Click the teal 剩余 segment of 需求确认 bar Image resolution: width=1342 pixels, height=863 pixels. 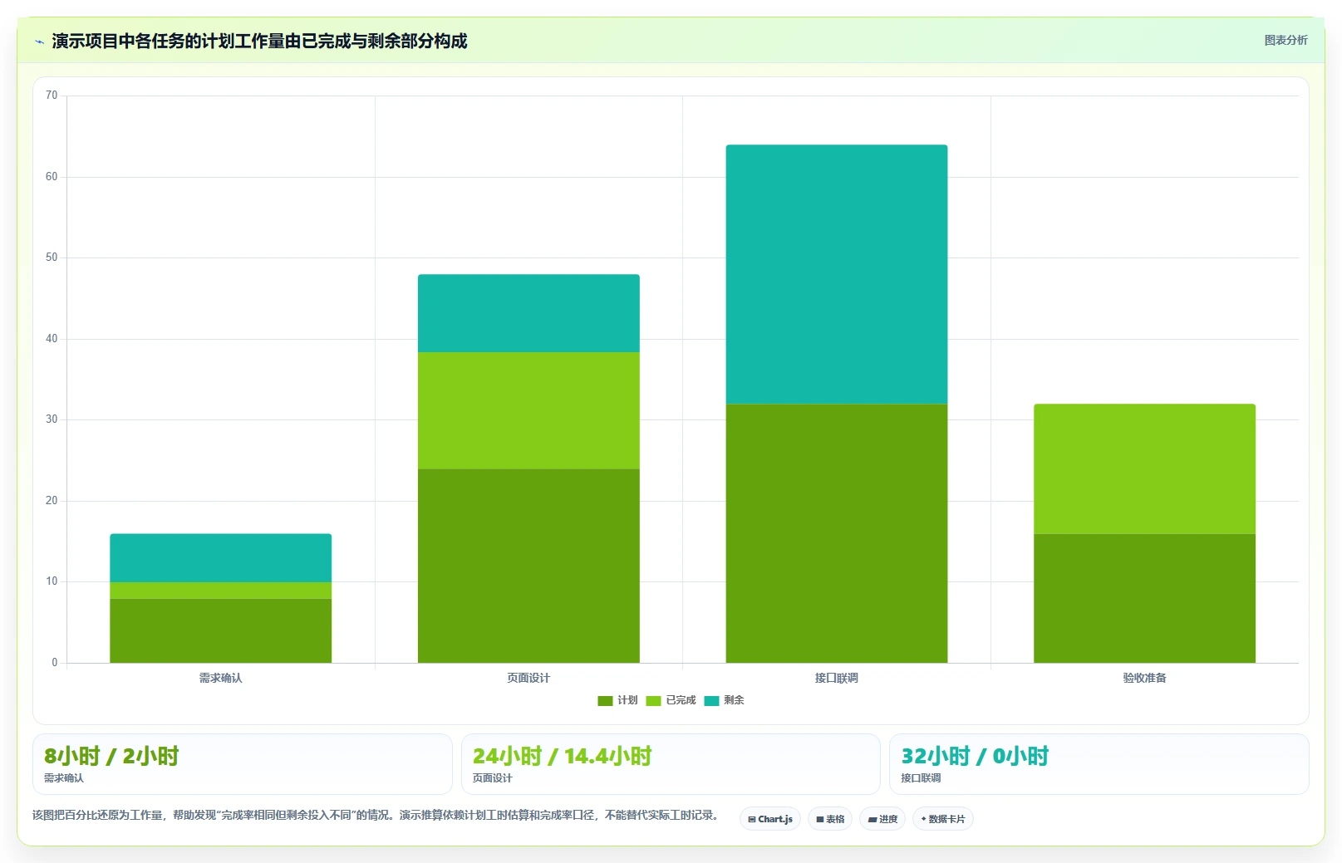point(221,558)
